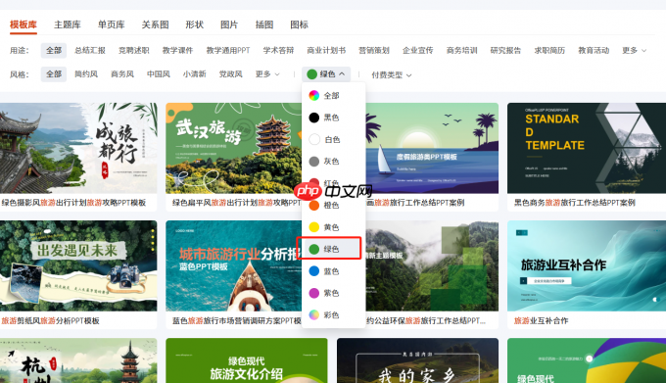
Task: Open the 插图 tab
Action: point(264,24)
